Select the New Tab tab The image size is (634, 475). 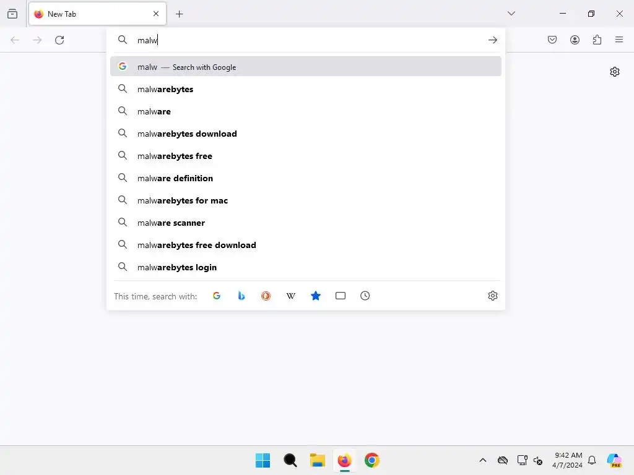pos(97,14)
